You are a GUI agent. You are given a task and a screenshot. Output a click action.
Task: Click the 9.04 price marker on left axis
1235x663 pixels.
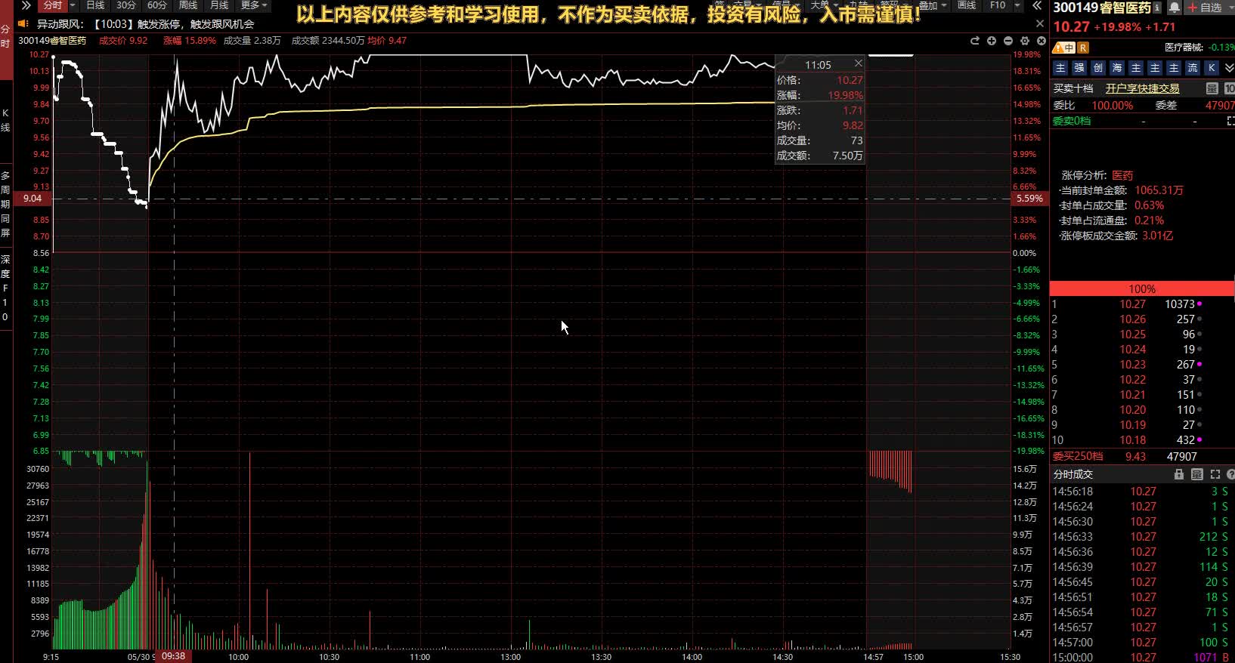click(32, 199)
